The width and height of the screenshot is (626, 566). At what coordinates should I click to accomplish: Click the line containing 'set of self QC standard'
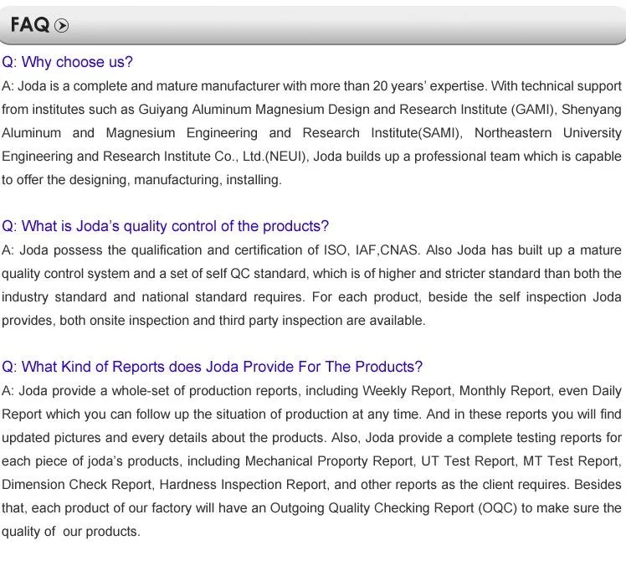click(x=311, y=274)
